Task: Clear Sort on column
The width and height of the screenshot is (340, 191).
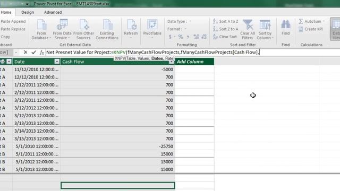Action: tap(225, 37)
